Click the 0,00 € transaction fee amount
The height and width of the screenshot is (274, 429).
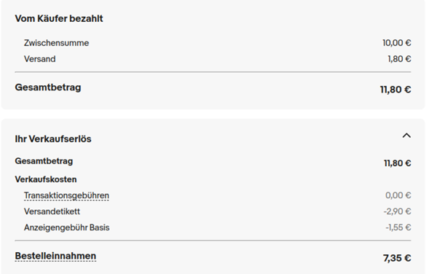point(398,195)
